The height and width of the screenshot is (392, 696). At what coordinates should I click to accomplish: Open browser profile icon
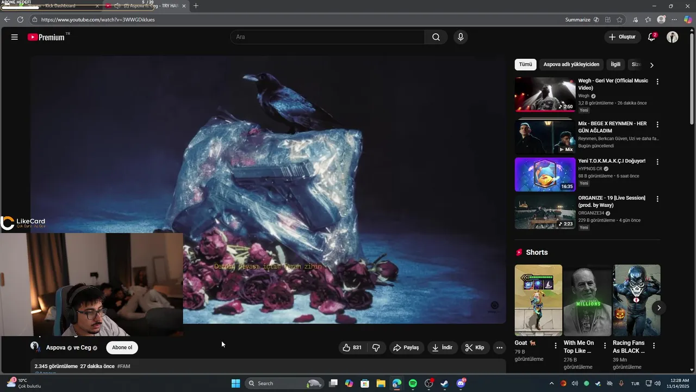point(661,20)
